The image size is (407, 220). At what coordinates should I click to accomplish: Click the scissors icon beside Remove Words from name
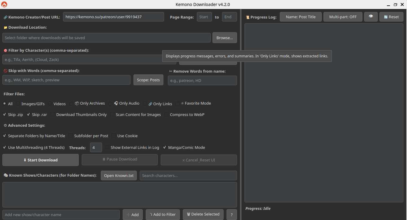point(170,71)
